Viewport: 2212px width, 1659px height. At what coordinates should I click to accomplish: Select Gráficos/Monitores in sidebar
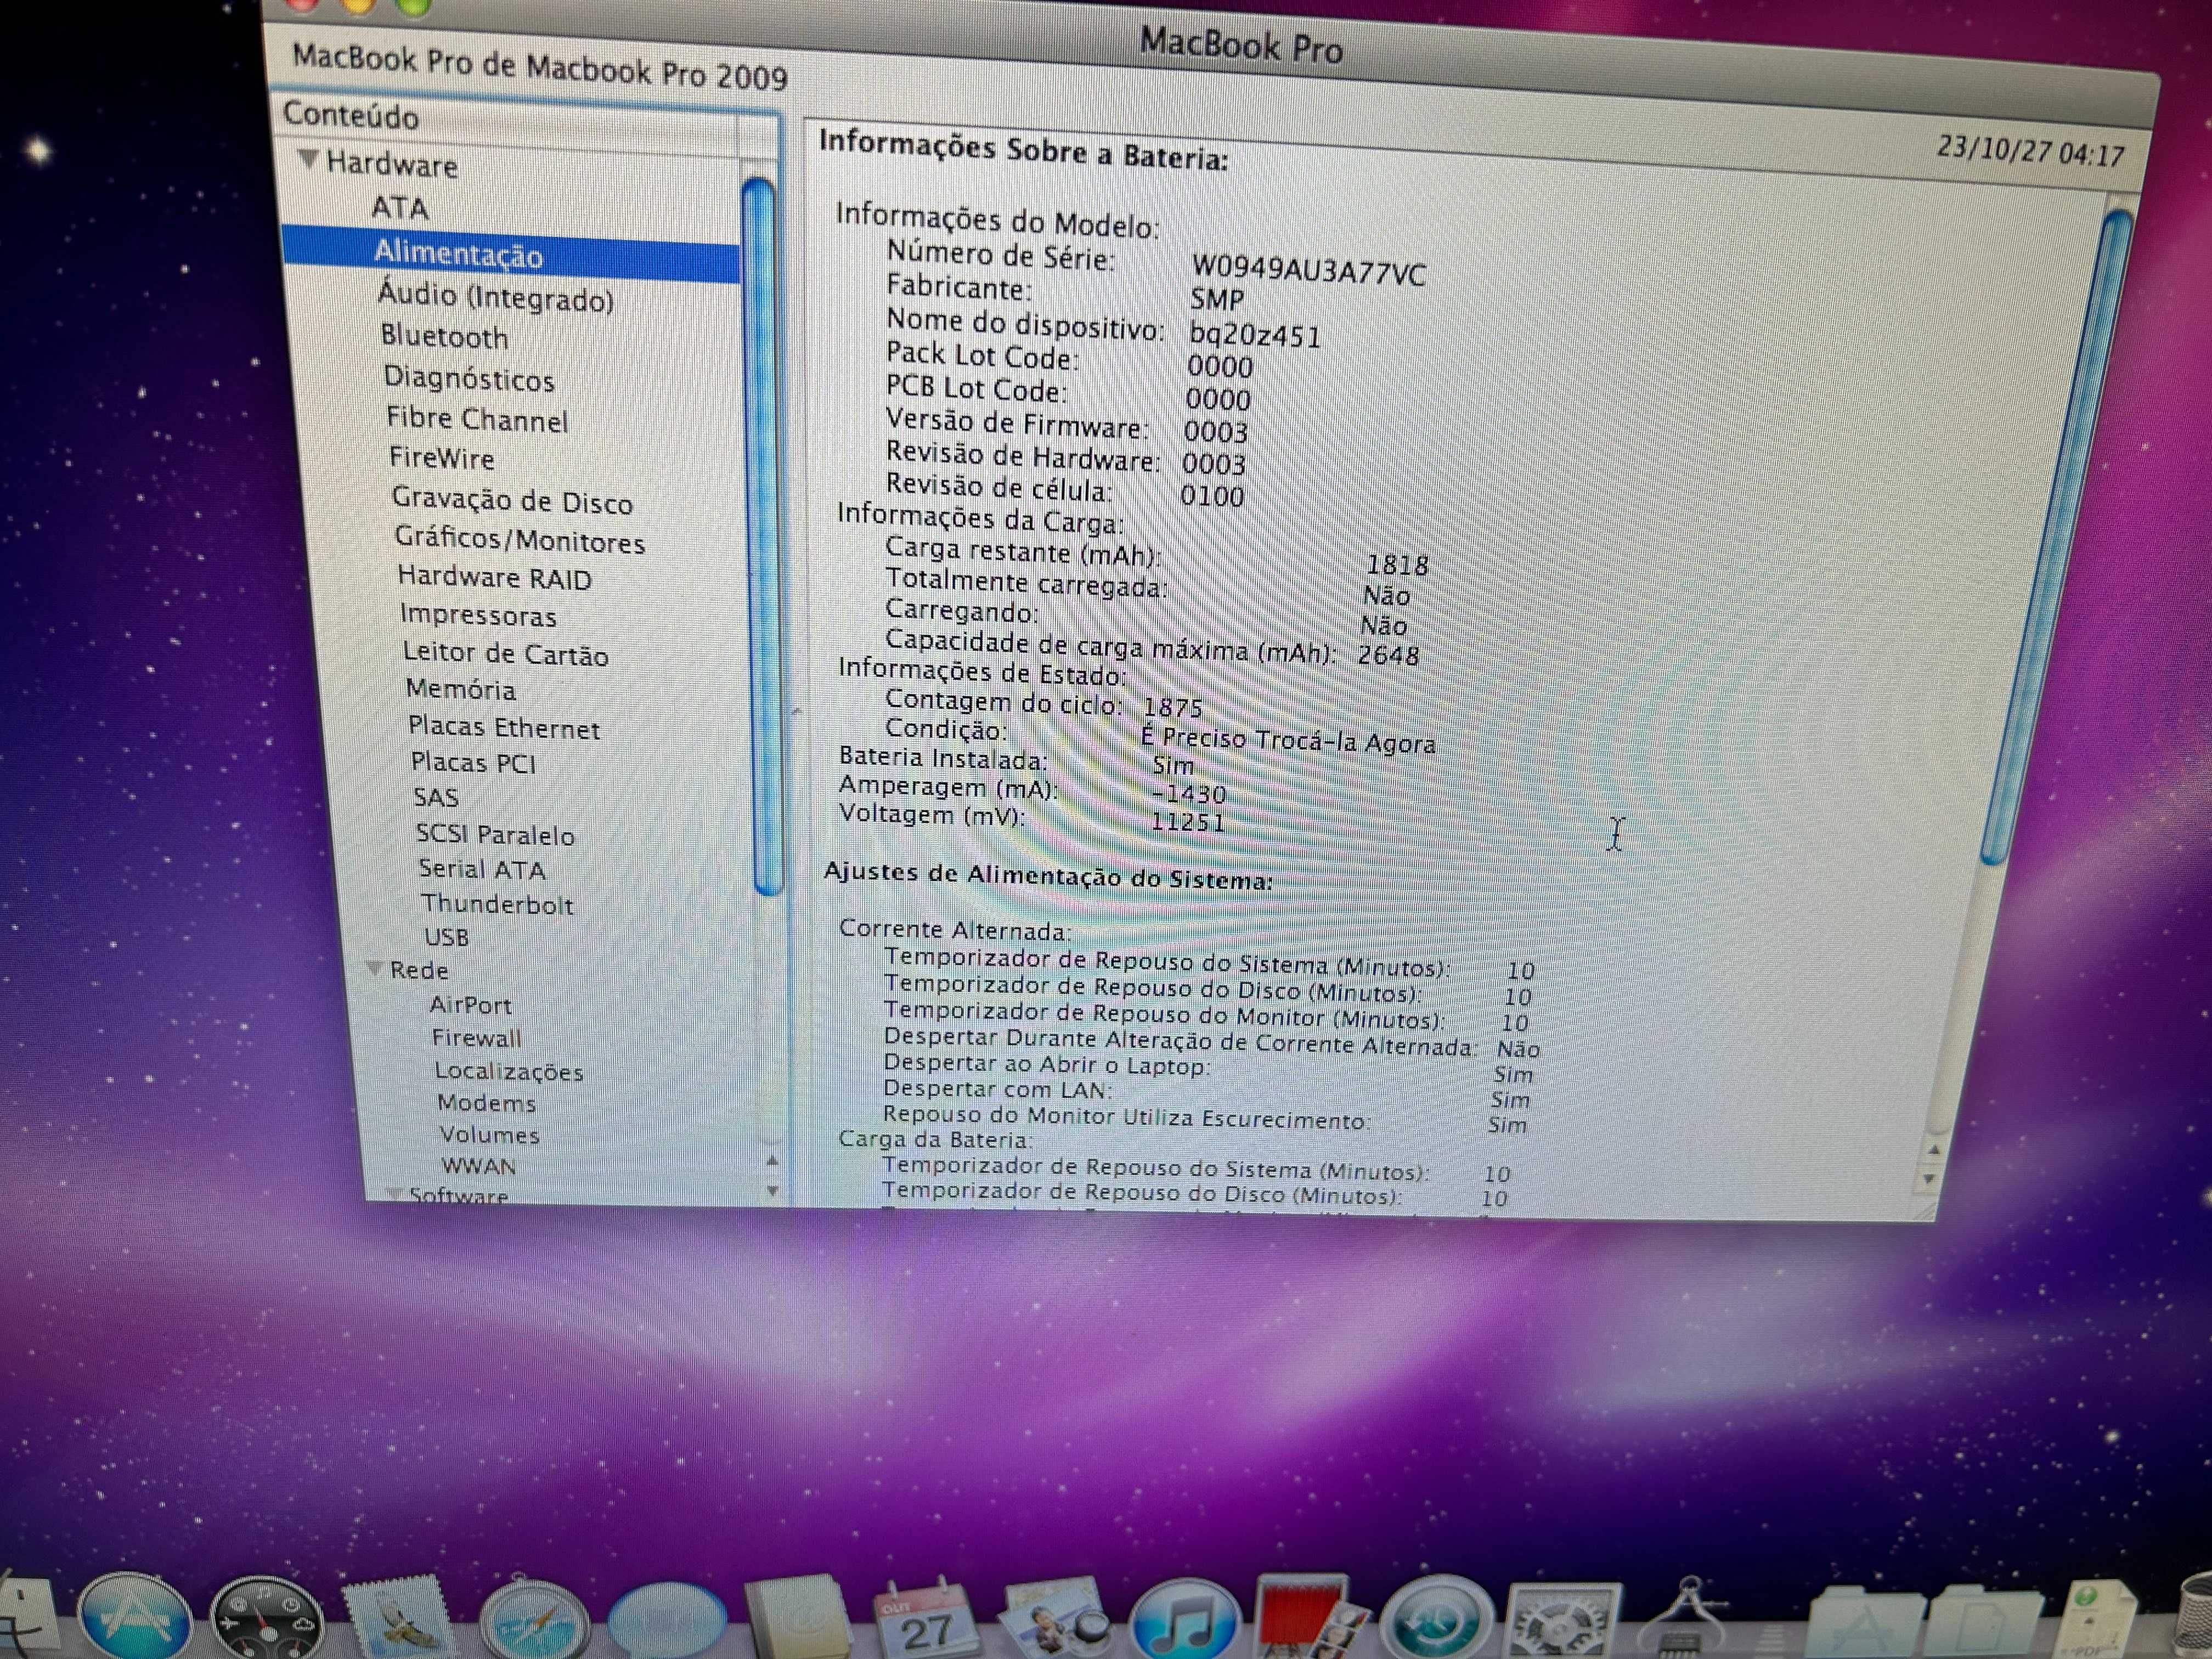pyautogui.click(x=520, y=540)
